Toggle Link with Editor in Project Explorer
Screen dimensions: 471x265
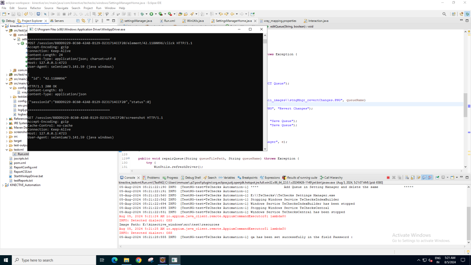[83, 21]
